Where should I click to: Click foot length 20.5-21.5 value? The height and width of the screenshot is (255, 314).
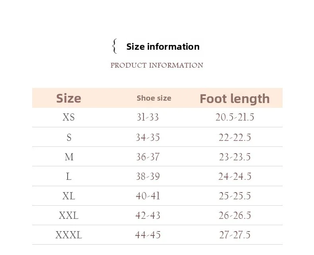click(x=235, y=117)
